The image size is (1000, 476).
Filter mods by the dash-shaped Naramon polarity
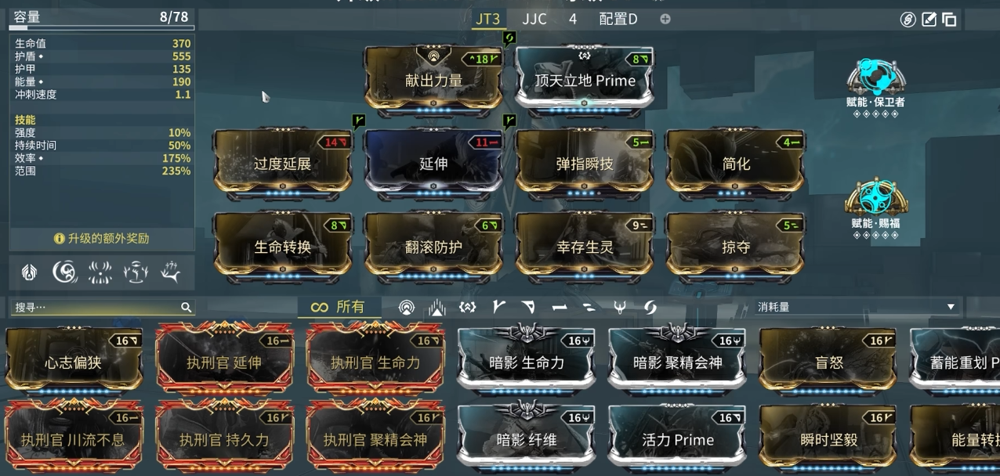[x=559, y=308]
